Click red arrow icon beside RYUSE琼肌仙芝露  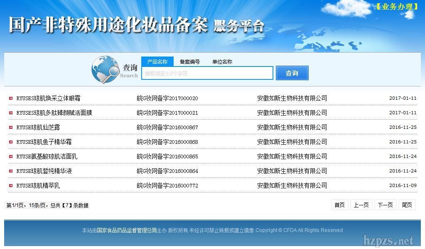pyautogui.click(x=11, y=128)
